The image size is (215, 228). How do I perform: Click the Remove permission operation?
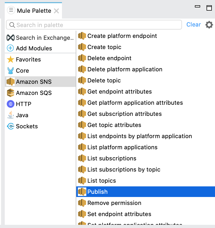point(114,203)
